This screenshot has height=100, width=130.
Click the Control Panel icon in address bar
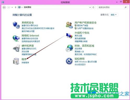[x=19, y=7]
